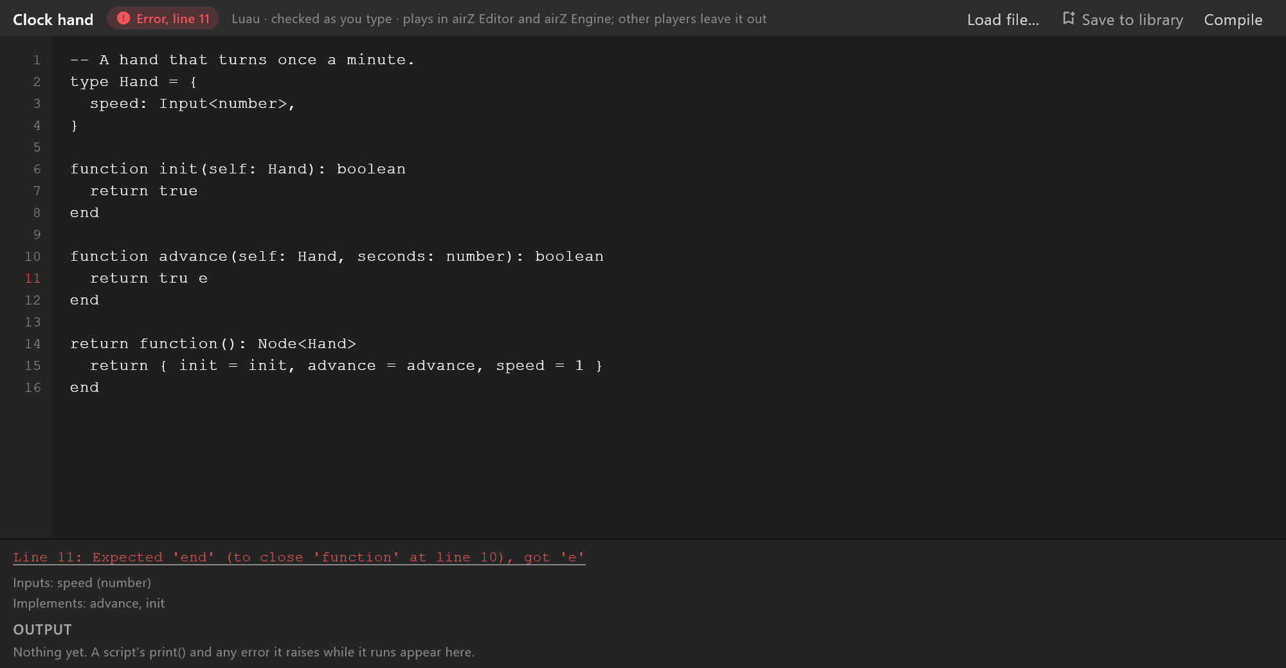Place cursor in the 'type Hand = {' line

[x=134, y=82]
